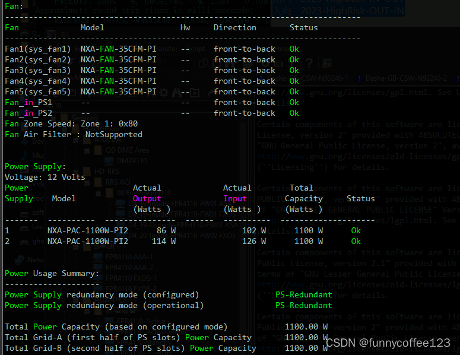
Task: Select front-to-back direction of Fan_in_PS2
Action: pyautogui.click(x=245, y=113)
